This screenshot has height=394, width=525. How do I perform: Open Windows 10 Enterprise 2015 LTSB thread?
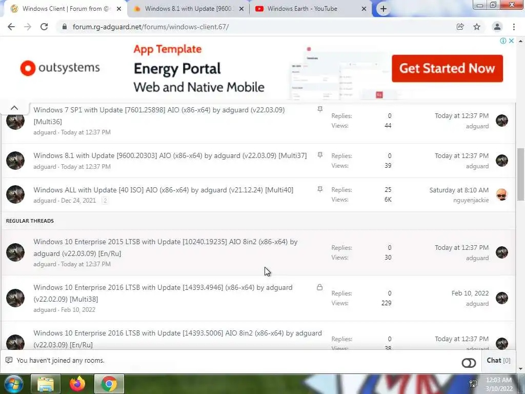pyautogui.click(x=166, y=248)
